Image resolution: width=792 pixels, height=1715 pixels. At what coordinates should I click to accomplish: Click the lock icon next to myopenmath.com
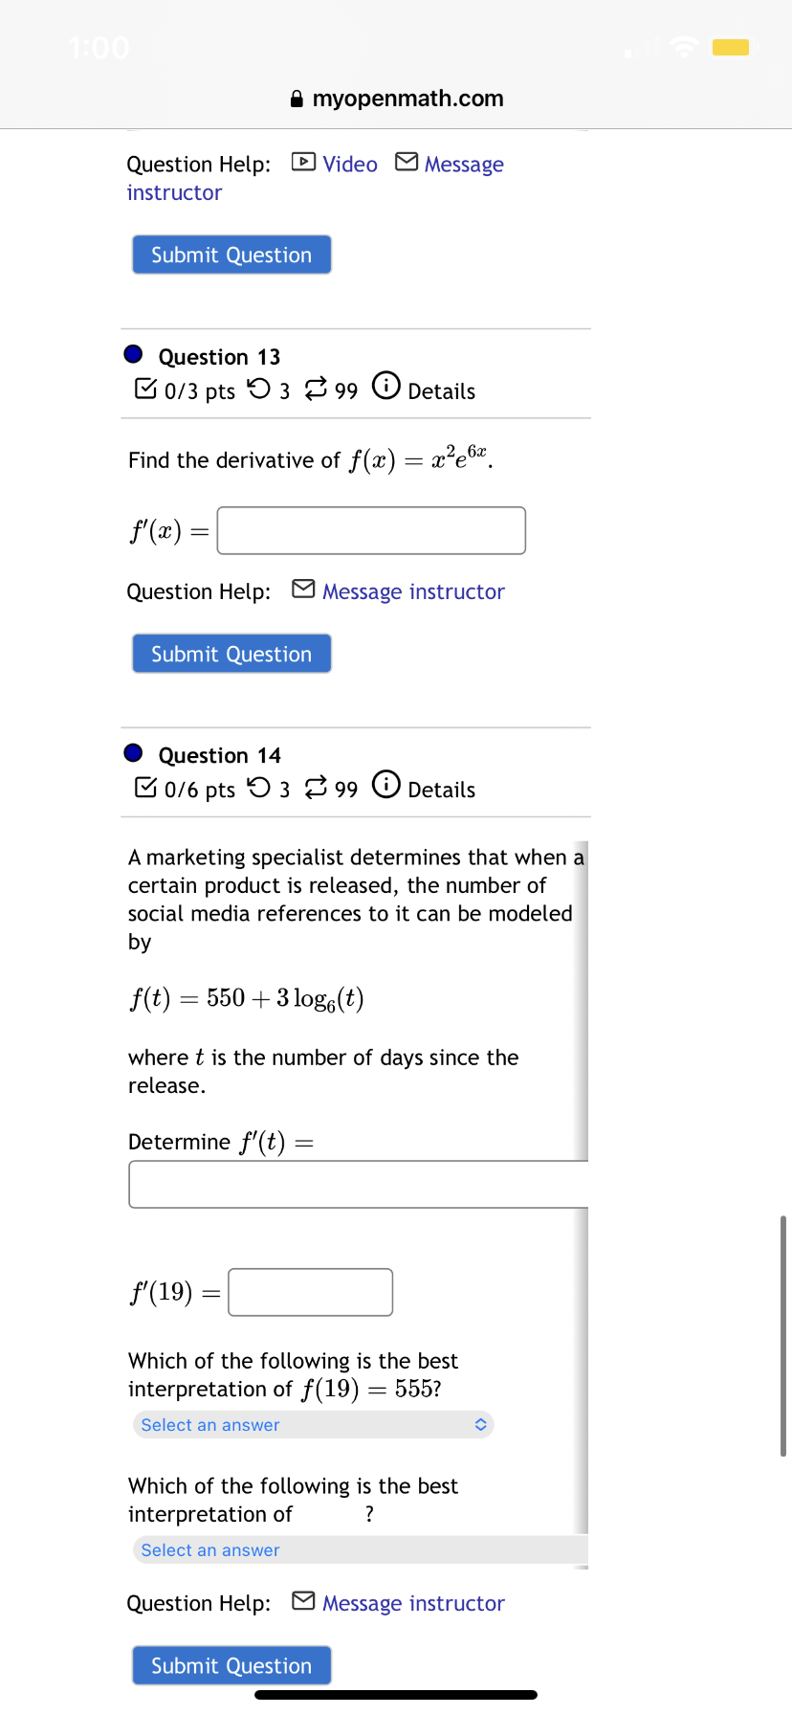pos(297,98)
